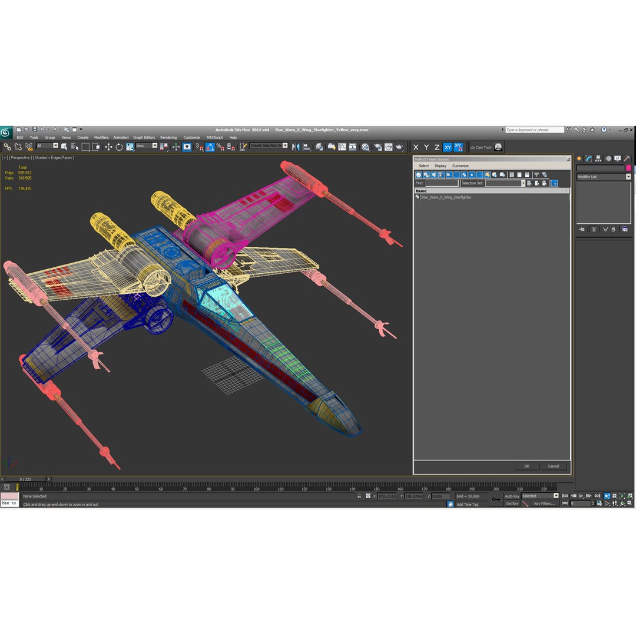Activate the Unlink Selection tool
Image resolution: width=636 pixels, height=636 pixels.
[x=18, y=147]
